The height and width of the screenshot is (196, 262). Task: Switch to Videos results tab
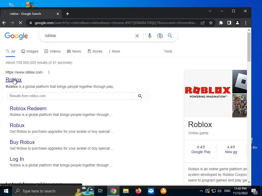(52, 51)
